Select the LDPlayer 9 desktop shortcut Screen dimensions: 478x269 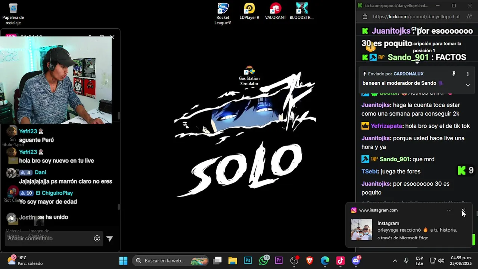click(x=249, y=11)
